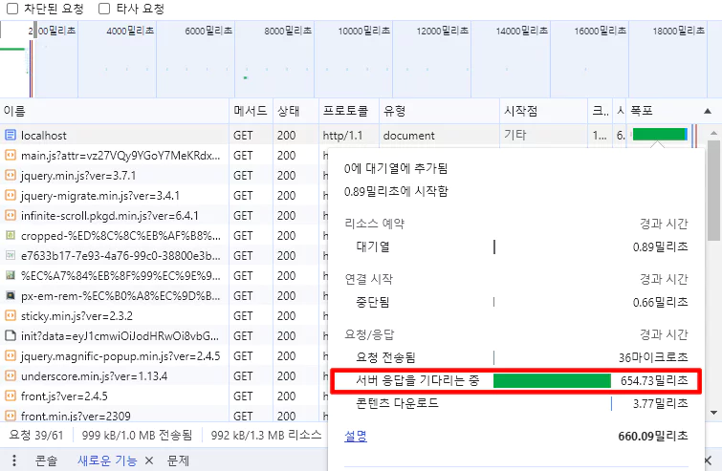The height and width of the screenshot is (471, 722).
Task: Click the 8000밀리초 timeline marker
Action: (288, 31)
